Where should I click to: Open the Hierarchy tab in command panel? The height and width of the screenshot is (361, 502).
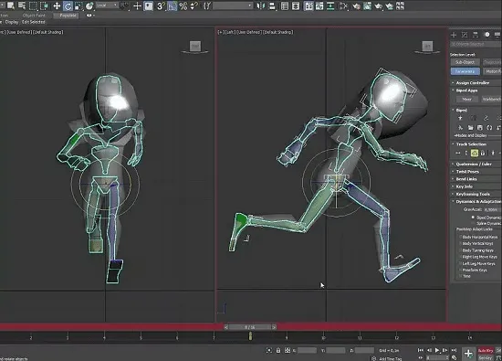[x=476, y=35]
